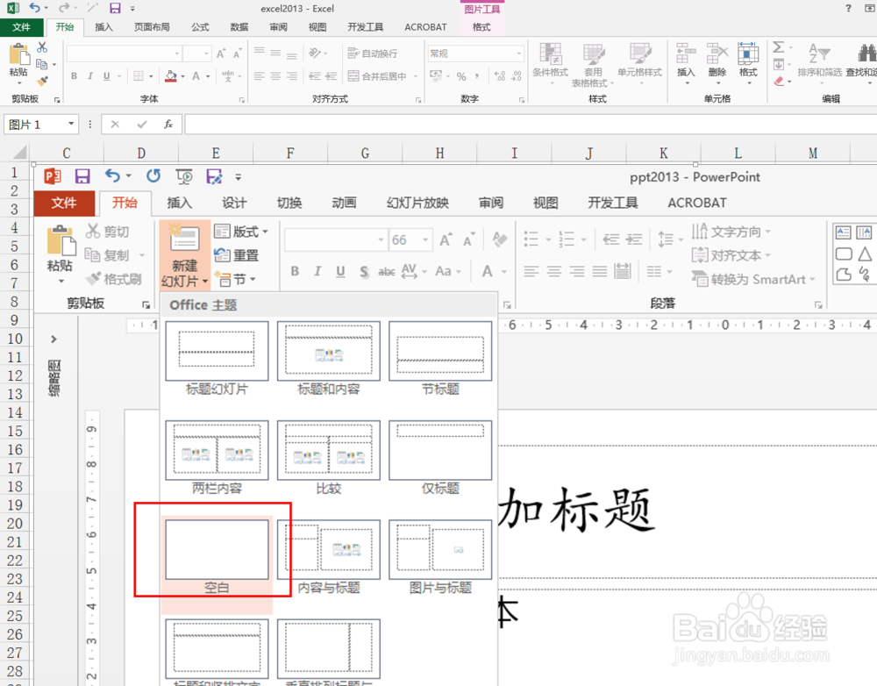Click Excel fill color paint bucket
Screen dimensions: 877x686
171,76
